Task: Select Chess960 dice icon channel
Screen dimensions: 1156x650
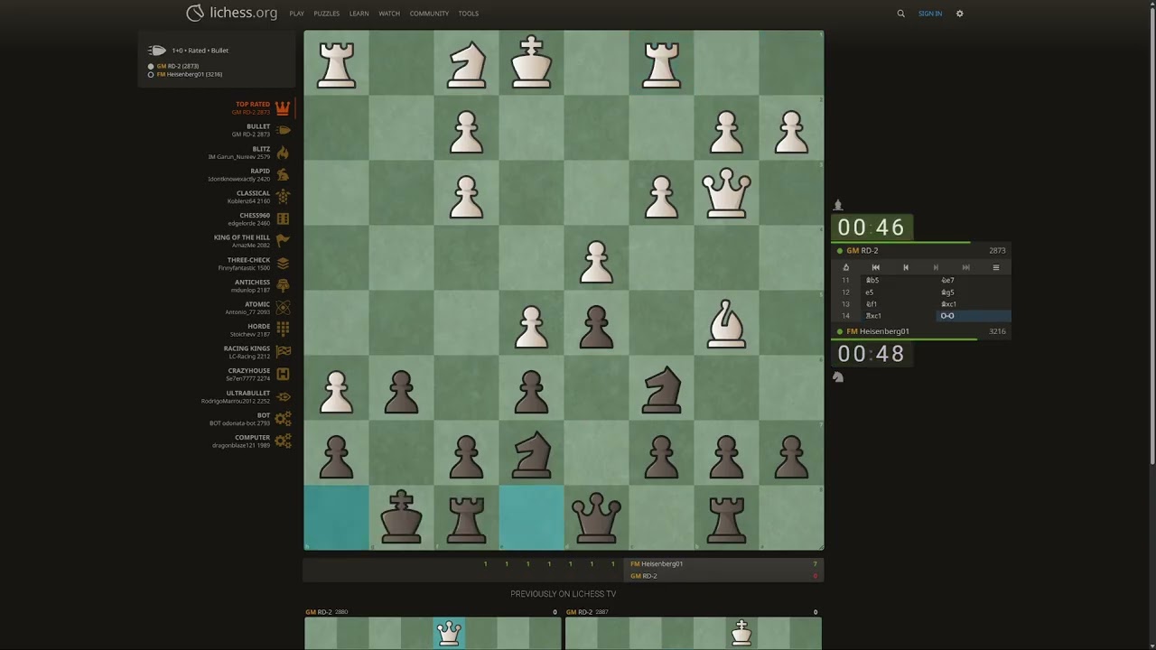Action: [283, 218]
